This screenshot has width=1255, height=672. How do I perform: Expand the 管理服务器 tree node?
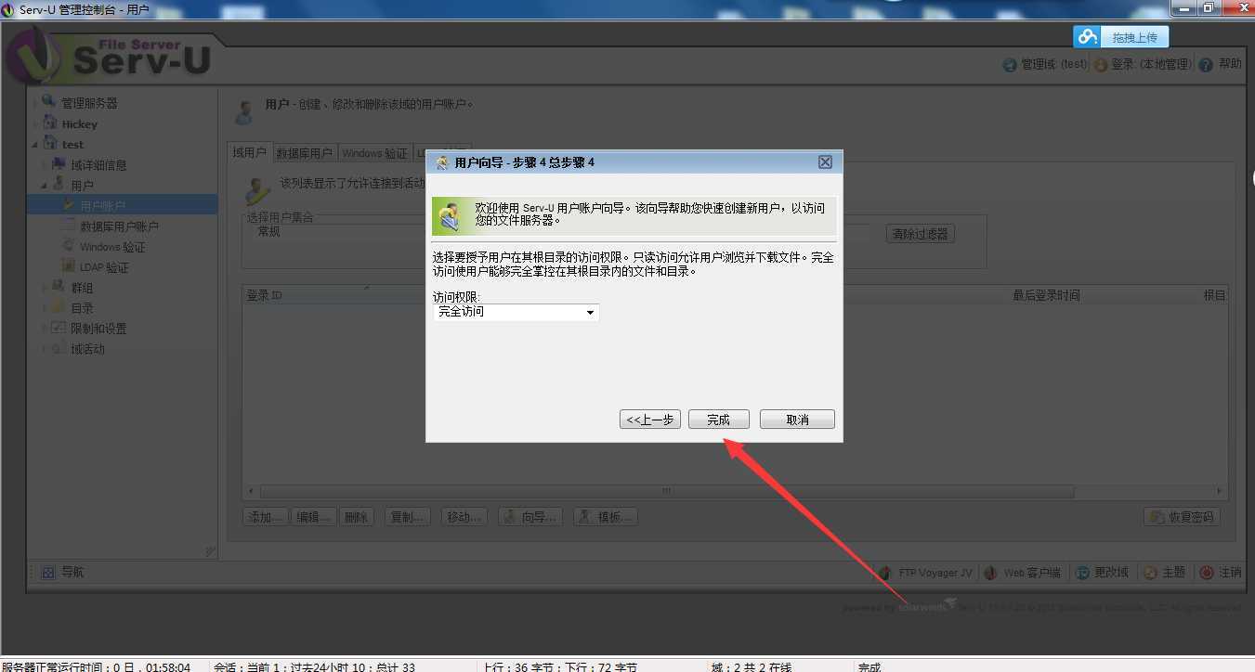(x=35, y=103)
